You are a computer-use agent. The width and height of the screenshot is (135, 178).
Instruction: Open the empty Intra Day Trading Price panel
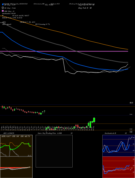point(54,151)
